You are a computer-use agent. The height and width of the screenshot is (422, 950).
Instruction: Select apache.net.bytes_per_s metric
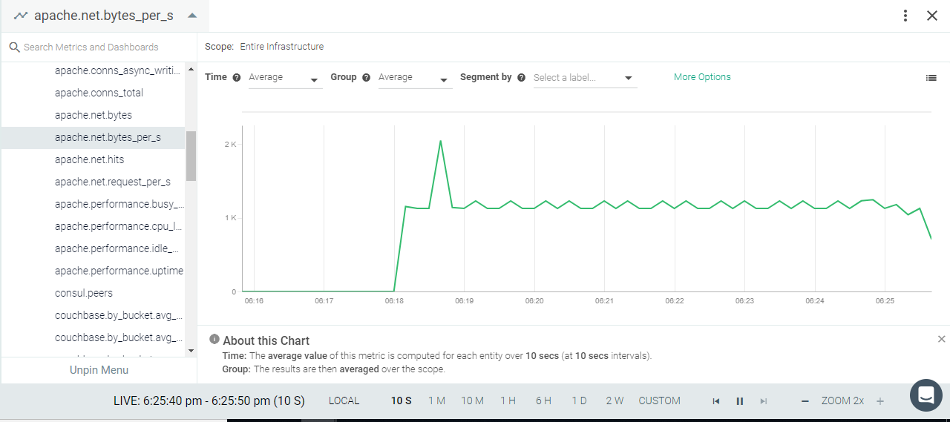click(93, 137)
